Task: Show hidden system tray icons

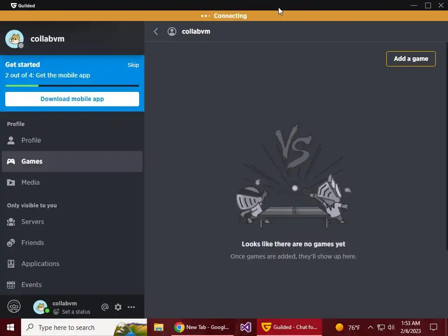Action: 370,327
